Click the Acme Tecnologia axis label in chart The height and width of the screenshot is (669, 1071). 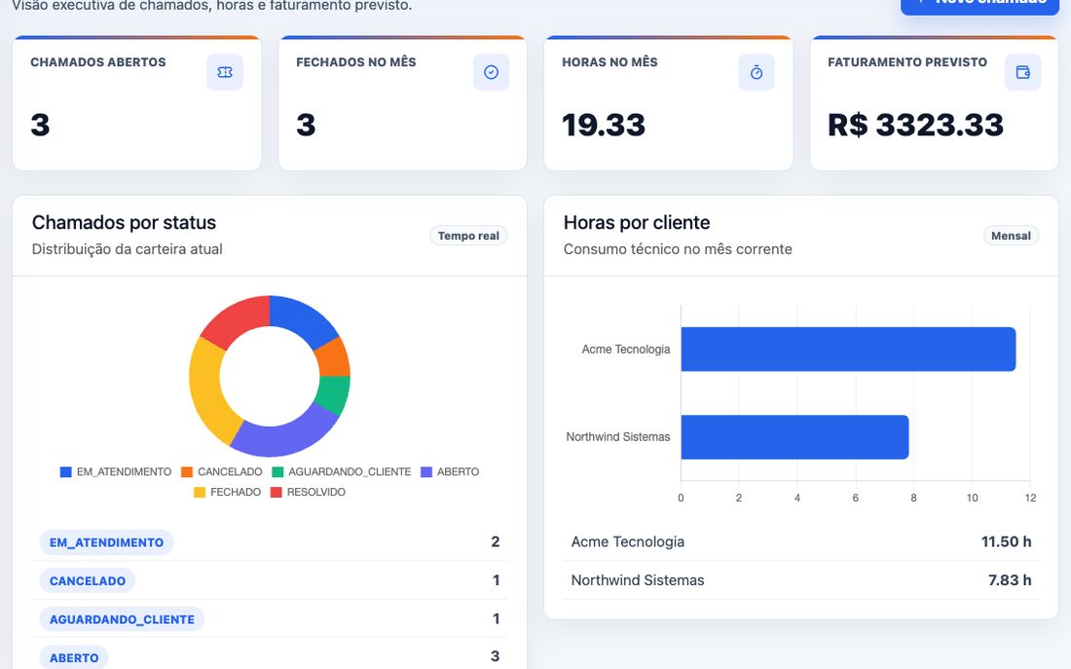tap(626, 350)
